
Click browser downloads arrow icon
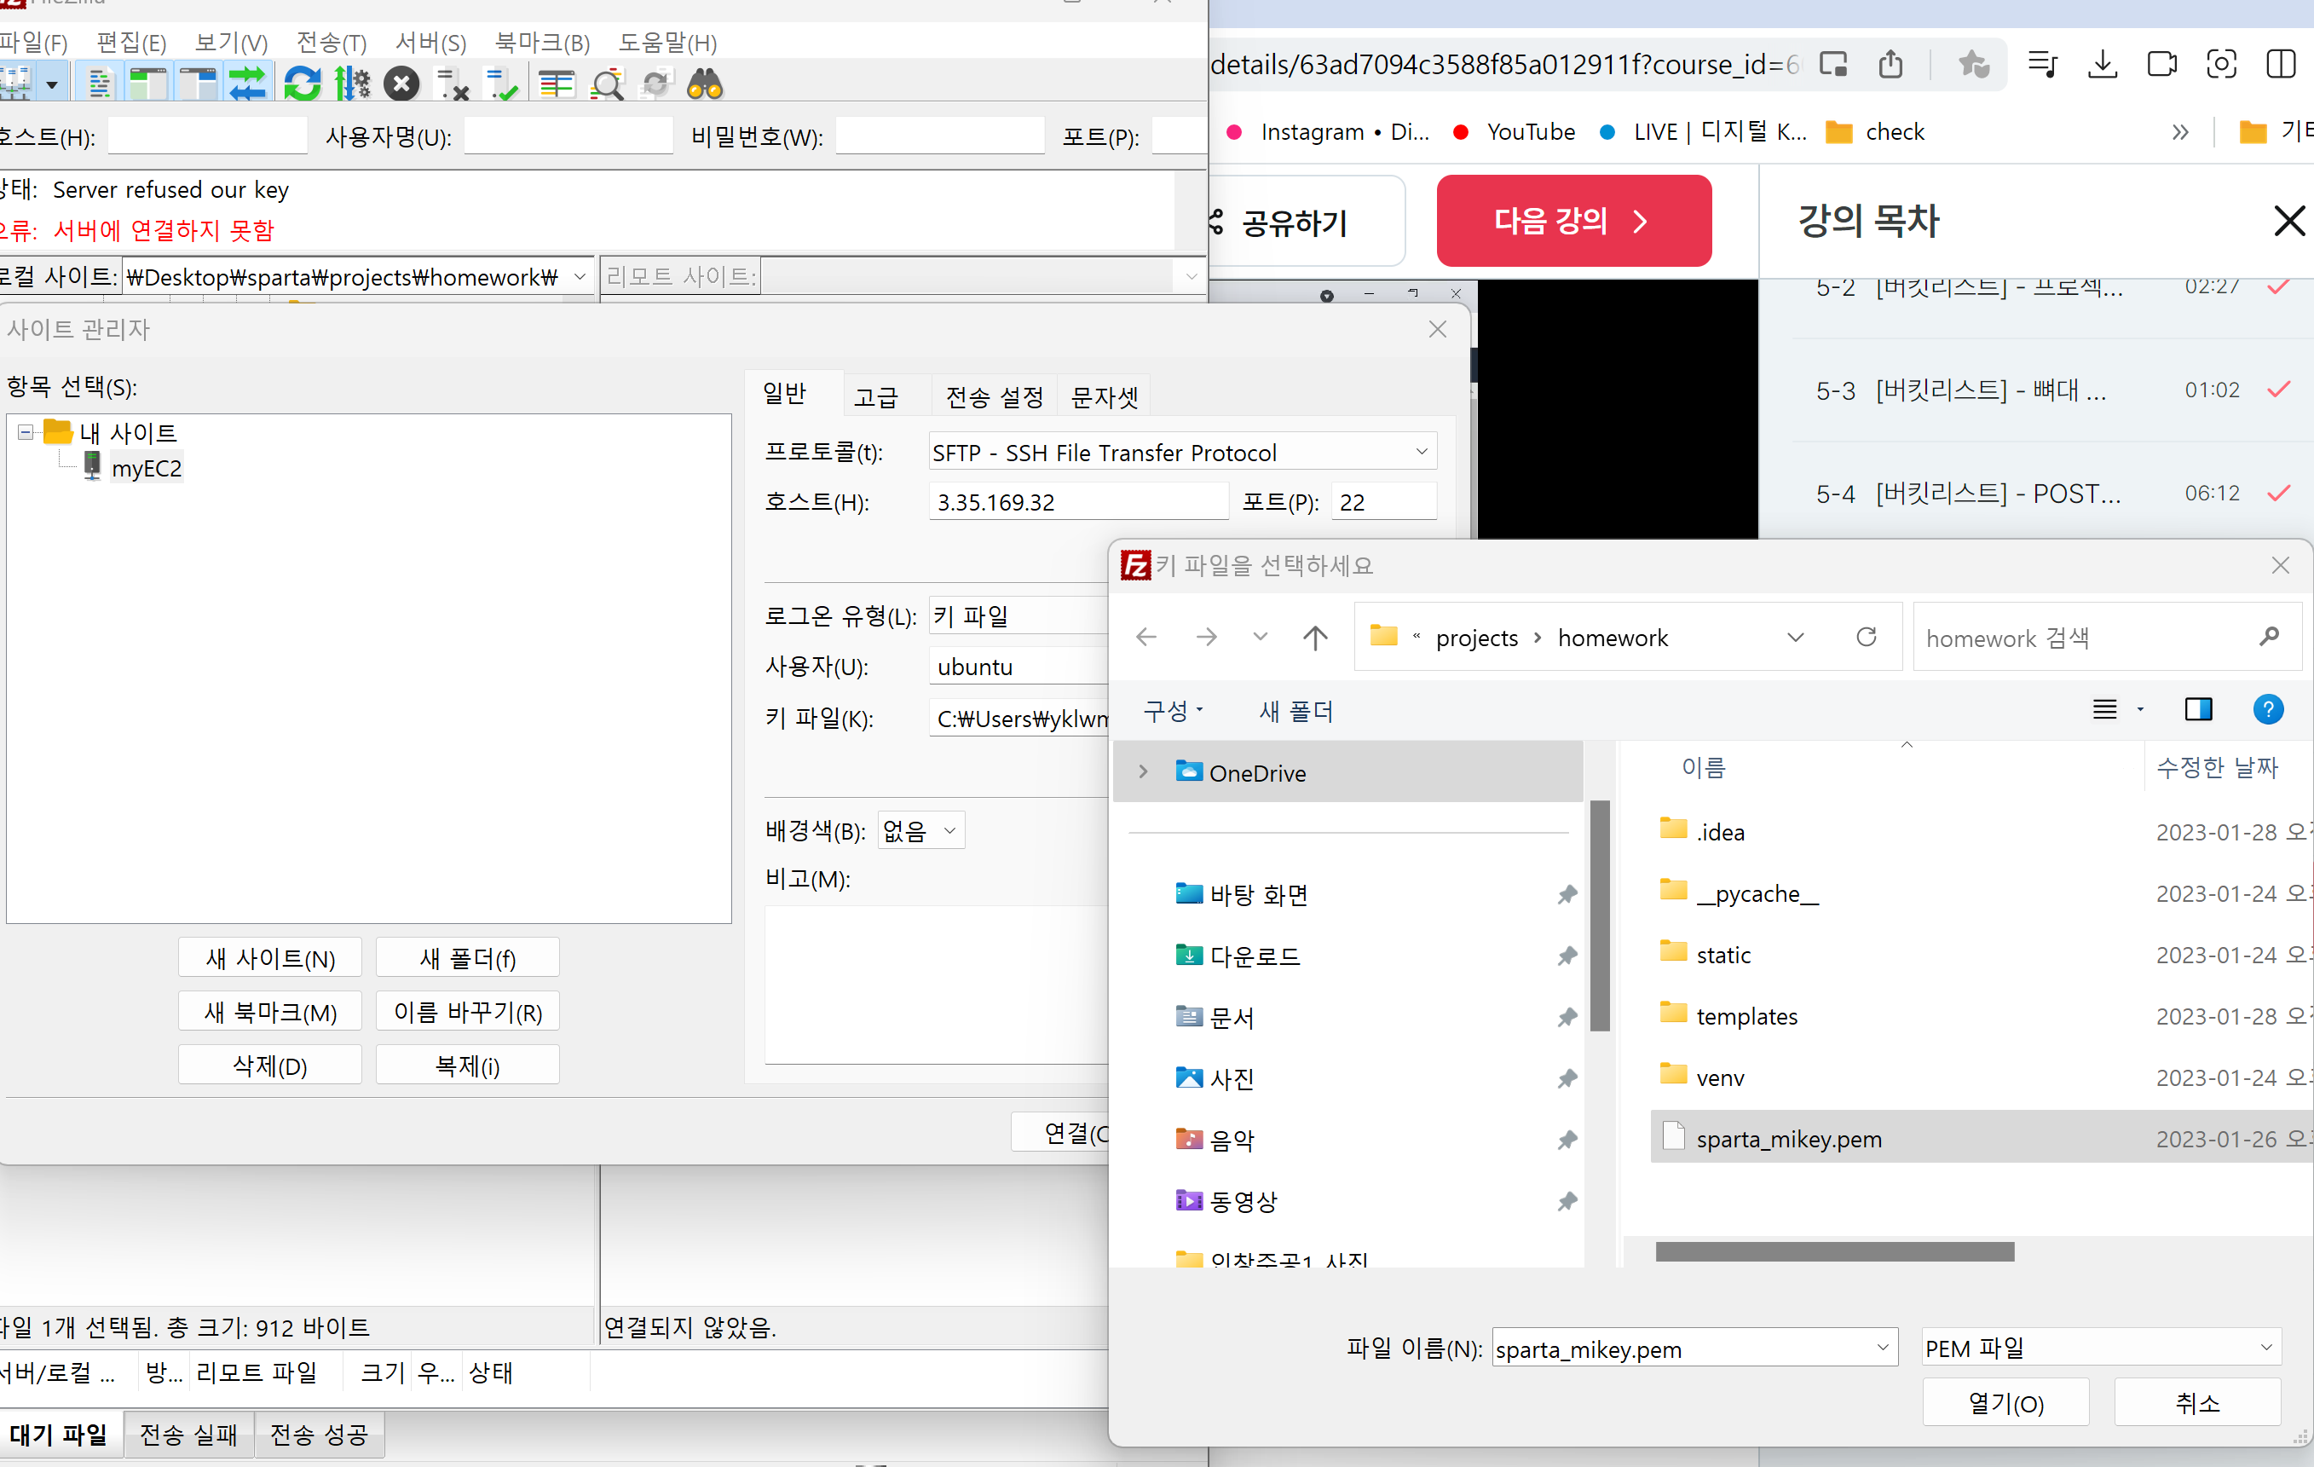pyautogui.click(x=2103, y=63)
